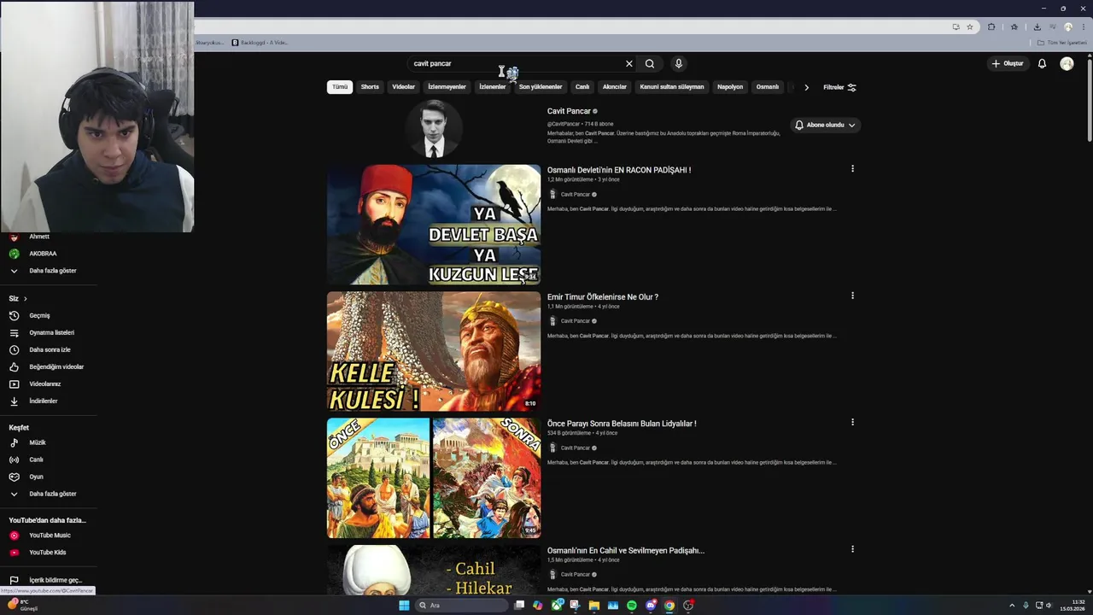The width and height of the screenshot is (1093, 615).
Task: Open En Cahil ve Sevilmeyen Padişahı title
Action: pos(626,551)
